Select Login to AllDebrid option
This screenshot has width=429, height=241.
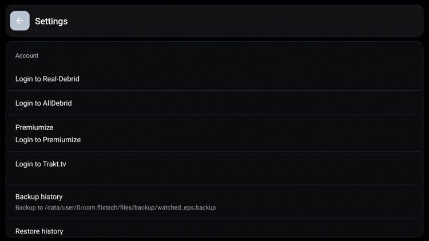coord(43,103)
